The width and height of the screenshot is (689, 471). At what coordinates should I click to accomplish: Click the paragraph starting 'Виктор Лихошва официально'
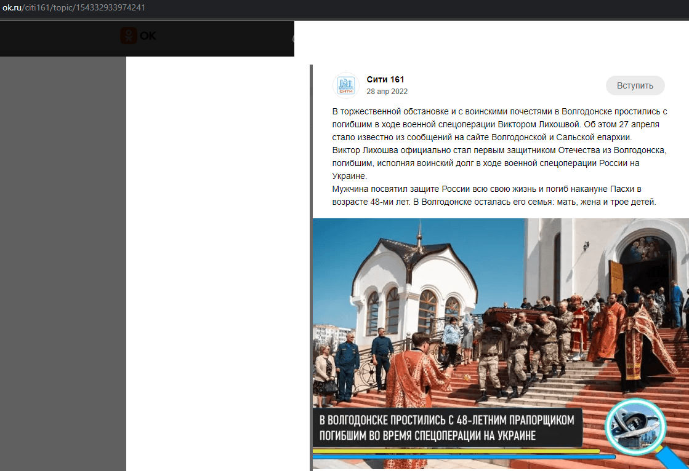(x=499, y=163)
